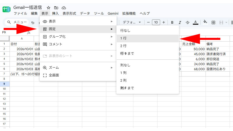Select column A header
Viewport: 233px width, 131px height.
coord(22,39)
